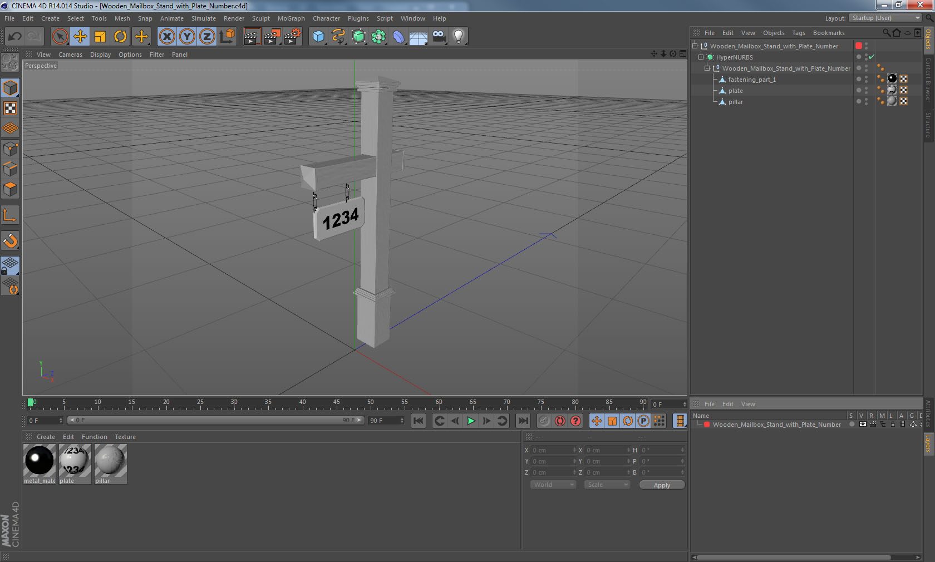The height and width of the screenshot is (562, 935).
Task: Select the fastening_part_1 object
Action: pyautogui.click(x=752, y=80)
